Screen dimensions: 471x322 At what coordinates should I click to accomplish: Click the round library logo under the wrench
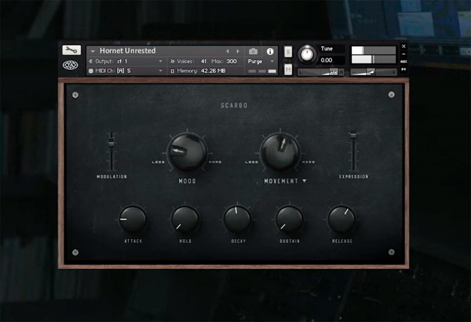point(70,65)
